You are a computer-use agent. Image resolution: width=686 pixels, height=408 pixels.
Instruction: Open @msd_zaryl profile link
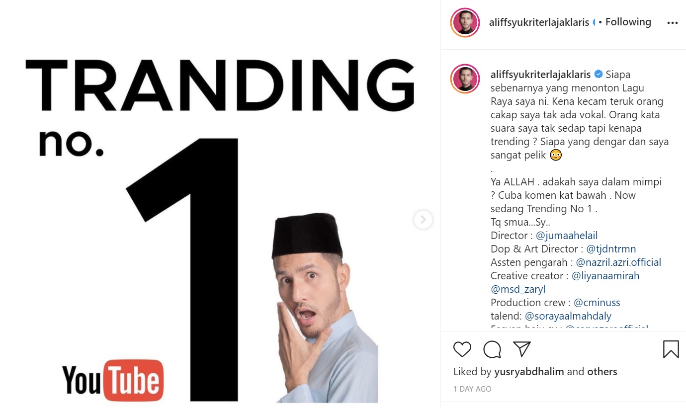pos(518,289)
